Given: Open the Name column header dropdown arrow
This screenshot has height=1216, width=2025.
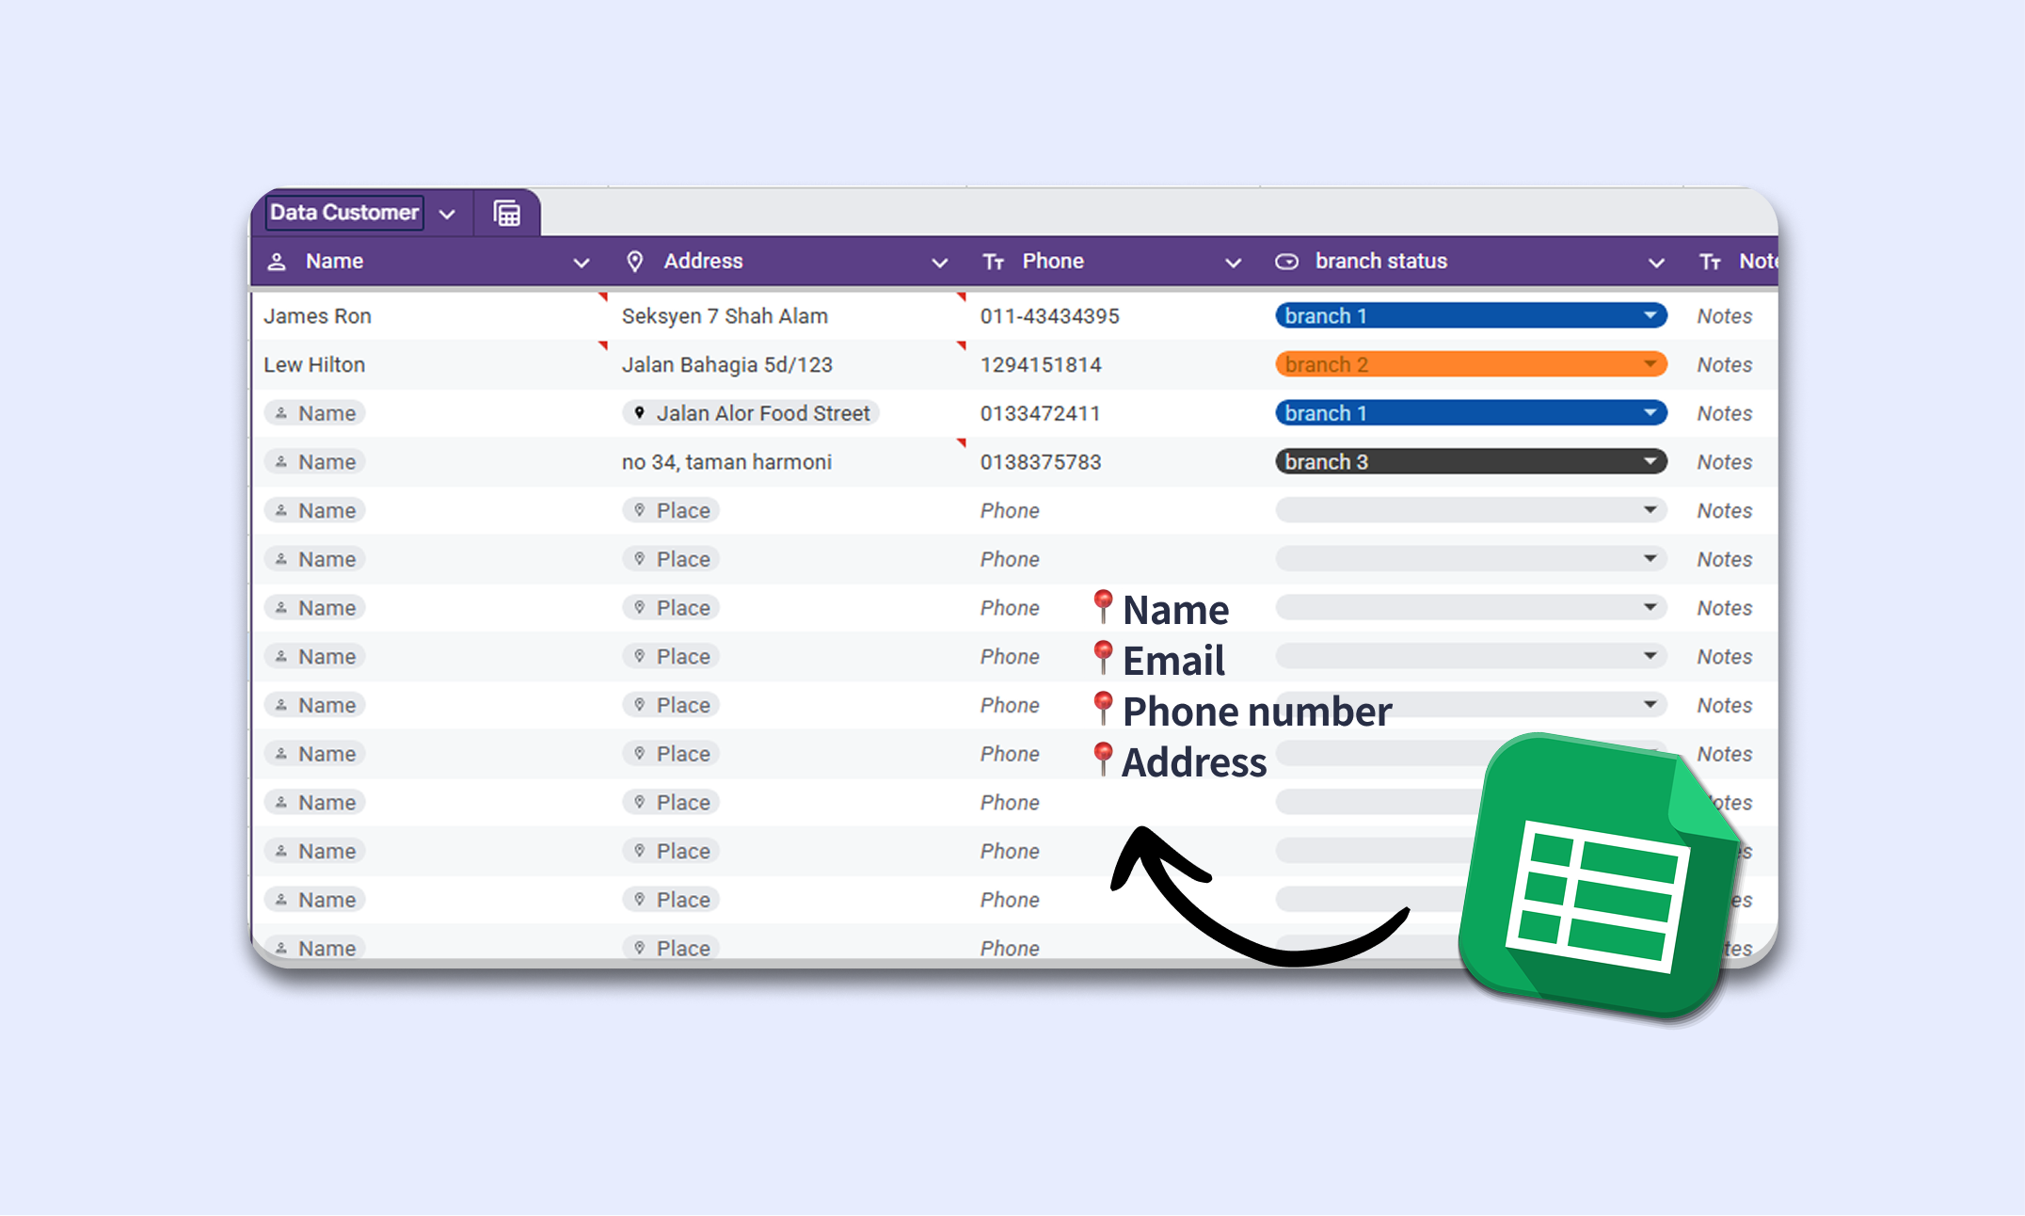Looking at the screenshot, I should click(x=582, y=263).
